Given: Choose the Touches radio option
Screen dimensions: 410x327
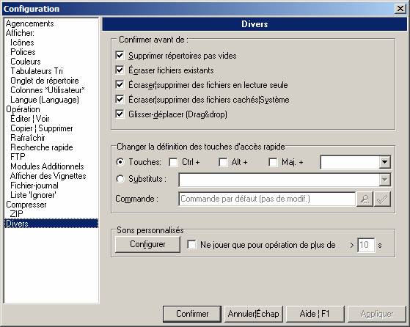Looking at the screenshot, I should coord(120,162).
